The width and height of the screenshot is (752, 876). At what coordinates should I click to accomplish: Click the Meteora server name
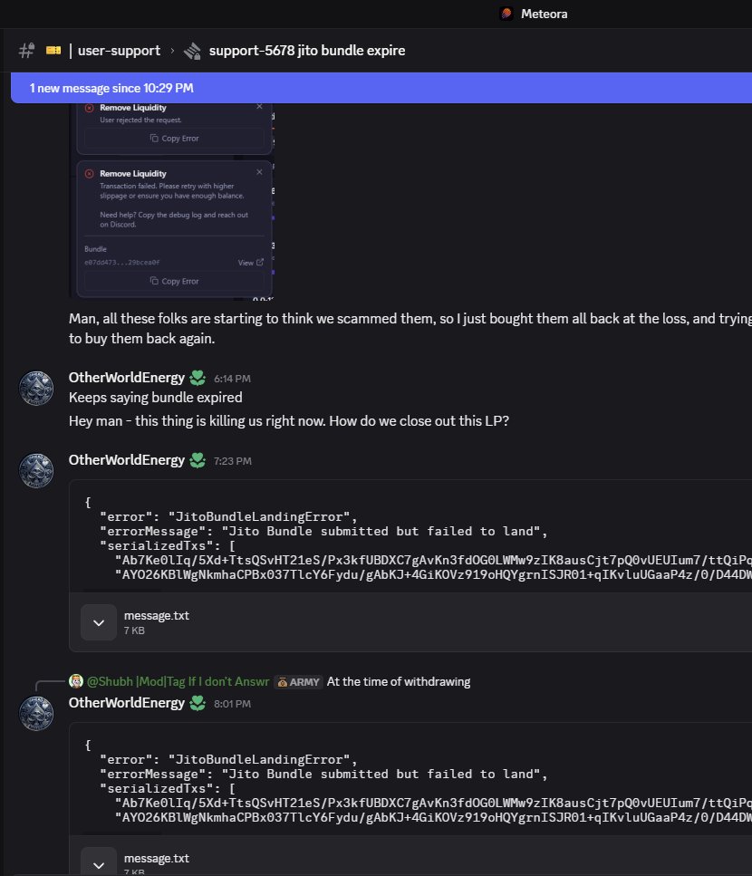(544, 14)
